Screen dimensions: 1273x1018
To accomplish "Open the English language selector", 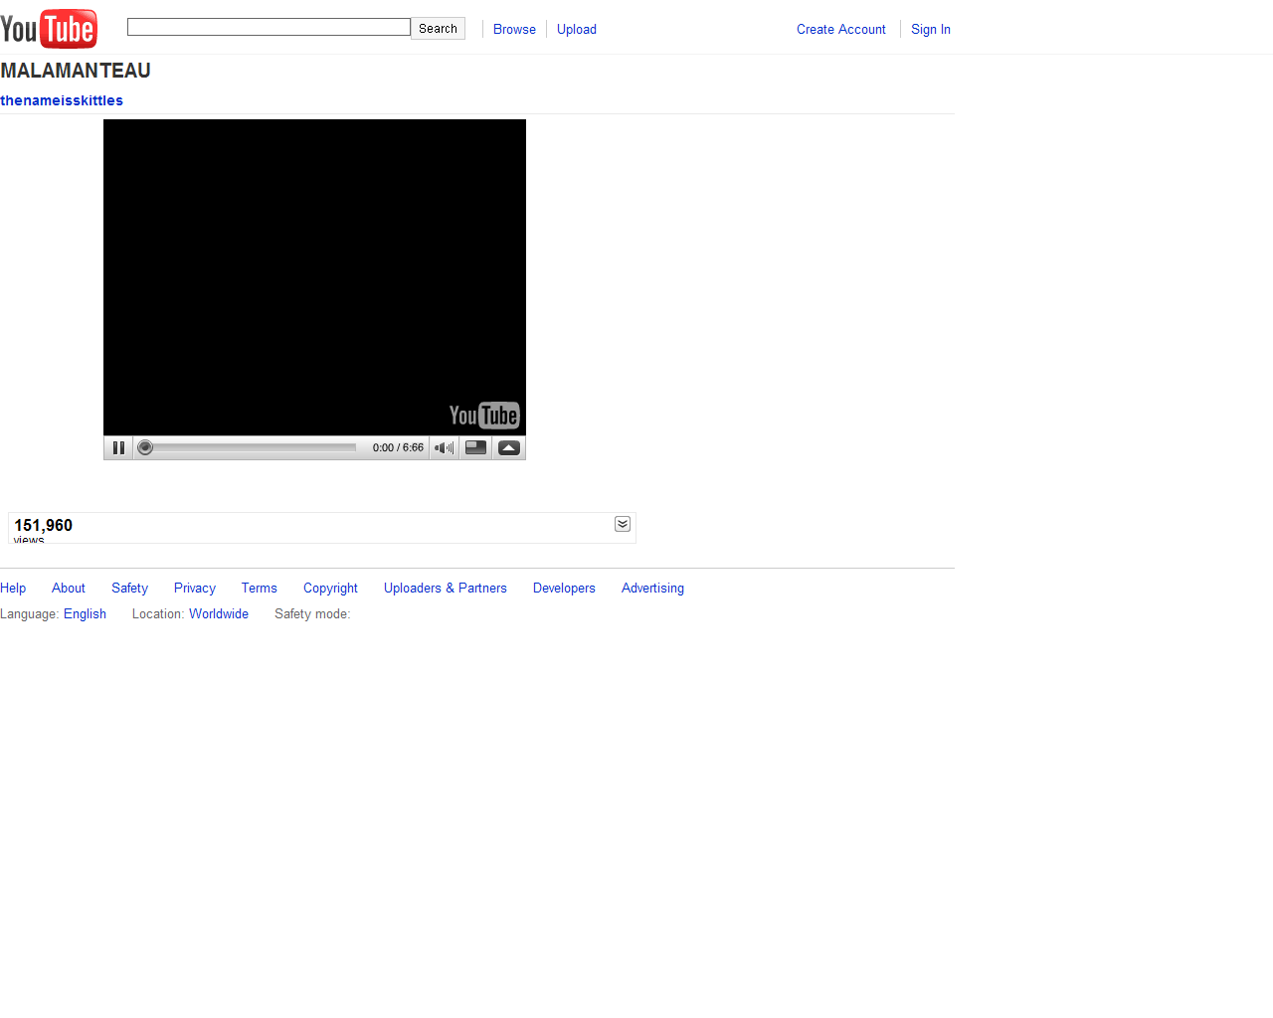I will pos(85,613).
